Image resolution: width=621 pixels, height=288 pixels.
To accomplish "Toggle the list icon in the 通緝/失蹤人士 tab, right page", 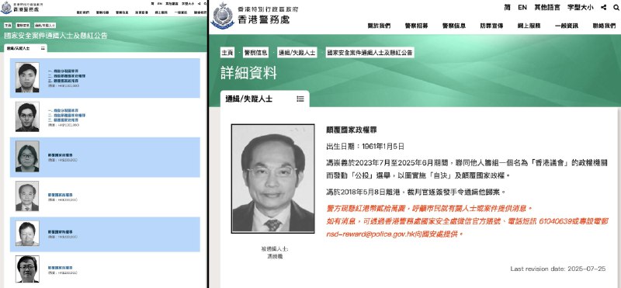I will (x=300, y=99).
